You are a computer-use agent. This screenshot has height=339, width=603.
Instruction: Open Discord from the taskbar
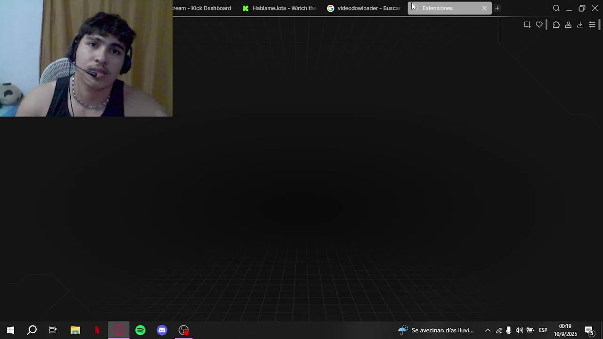coord(162,330)
